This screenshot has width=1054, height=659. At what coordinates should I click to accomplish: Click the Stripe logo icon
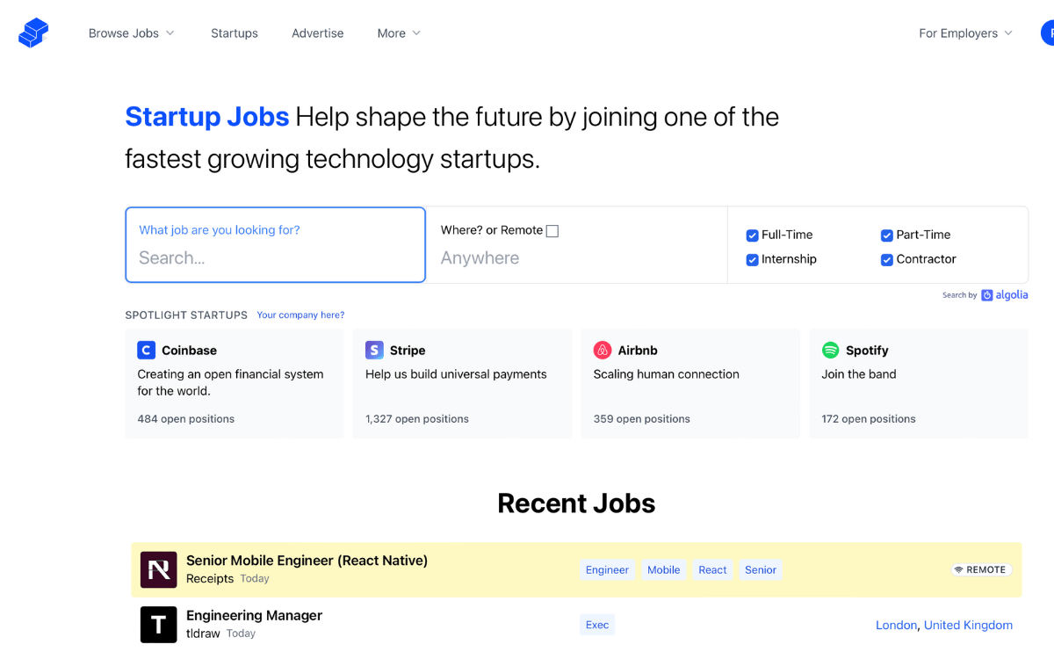pyautogui.click(x=374, y=350)
